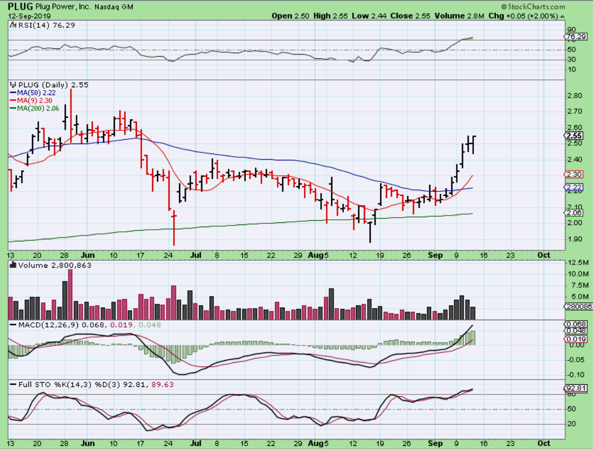Viewport: 593px width, 449px height.
Task: Click the bar icon beside the Volume label
Action: point(13,265)
